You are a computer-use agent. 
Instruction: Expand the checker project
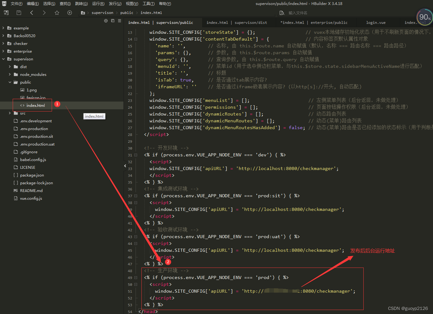coord(3,43)
